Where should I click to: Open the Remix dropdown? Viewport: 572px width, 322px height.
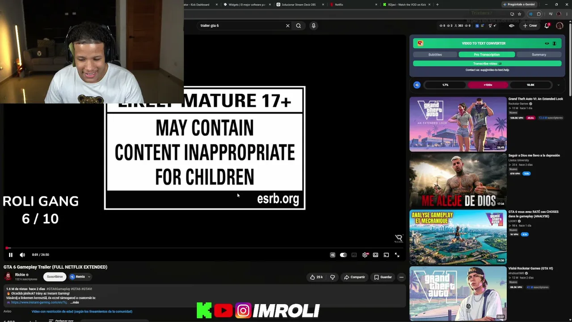click(x=80, y=277)
